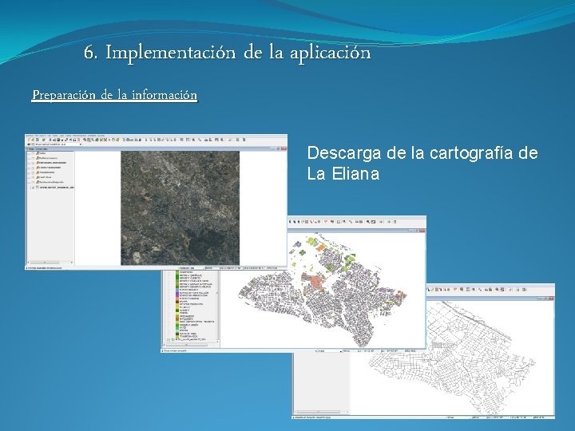Click the caption "Descarga de la cartografía de La Eliana"
The width and height of the screenshot is (575, 431).
click(x=422, y=163)
